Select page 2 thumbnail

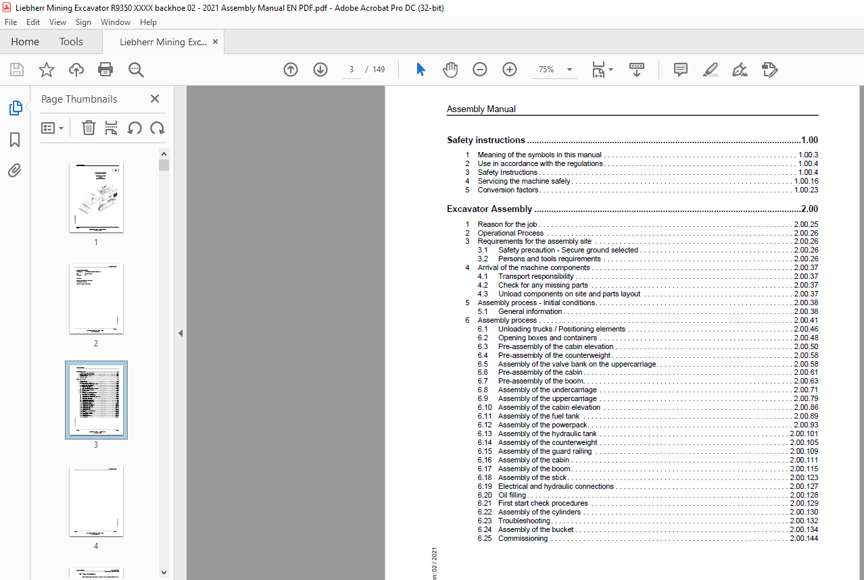coord(96,299)
